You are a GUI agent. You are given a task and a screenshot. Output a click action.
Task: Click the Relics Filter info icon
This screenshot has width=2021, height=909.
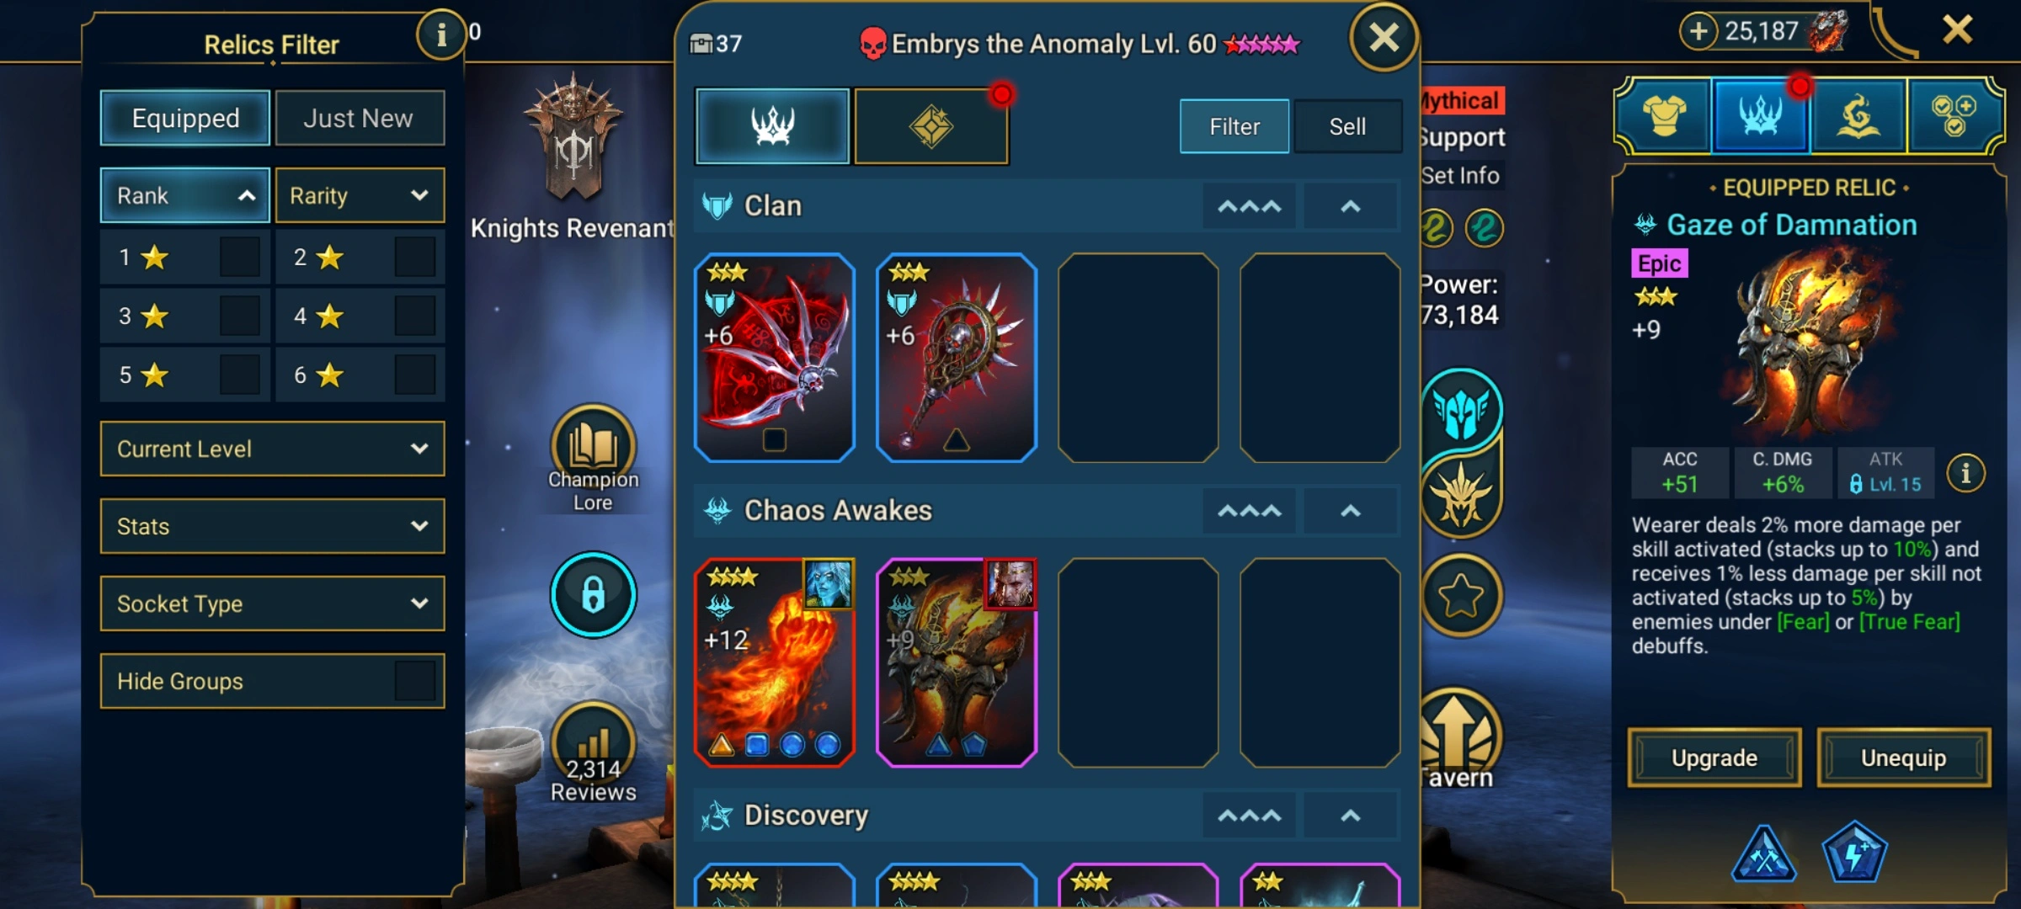click(x=441, y=35)
